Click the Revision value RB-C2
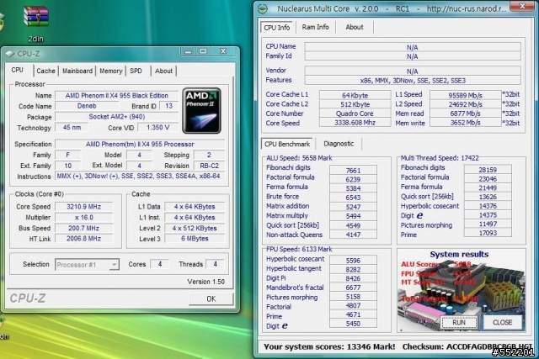 point(209,166)
